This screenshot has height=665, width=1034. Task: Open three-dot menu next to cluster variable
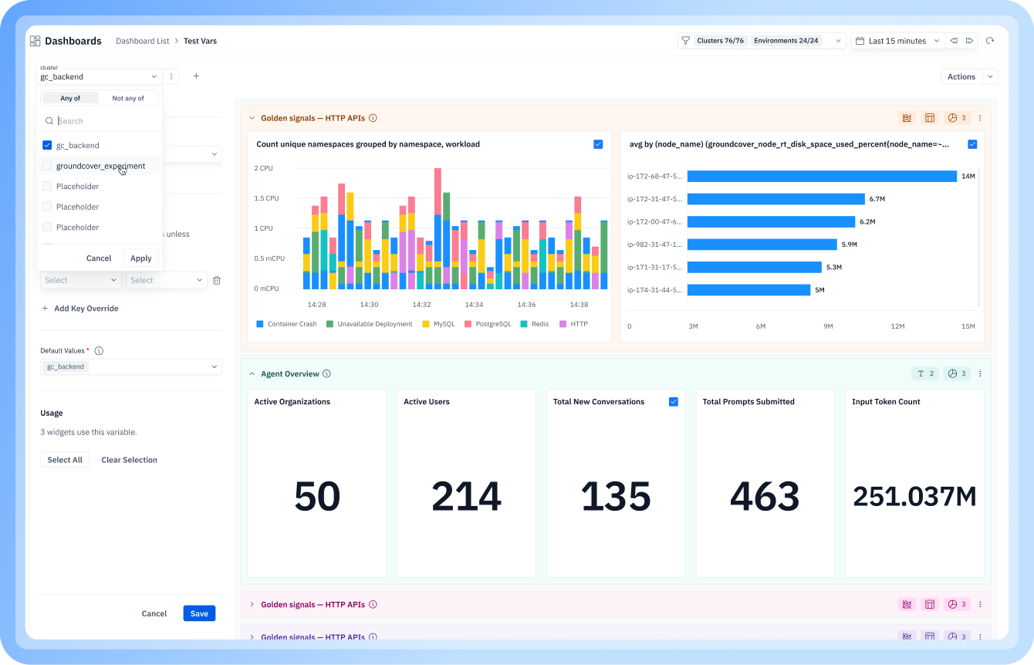click(171, 76)
